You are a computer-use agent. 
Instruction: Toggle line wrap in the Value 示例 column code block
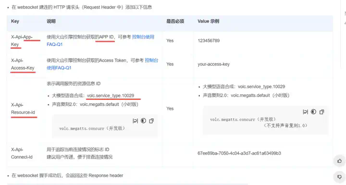pyautogui.click(x=306, y=112)
